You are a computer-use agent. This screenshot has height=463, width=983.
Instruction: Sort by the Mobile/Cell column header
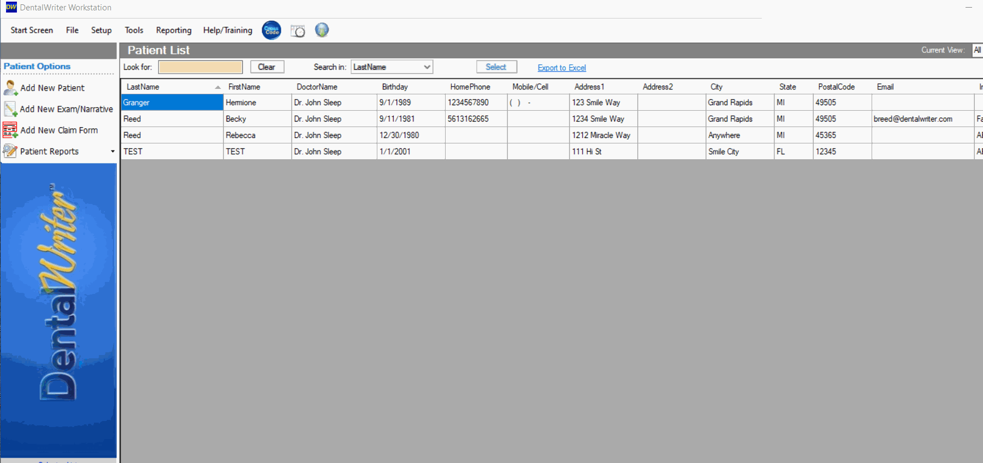pos(538,87)
